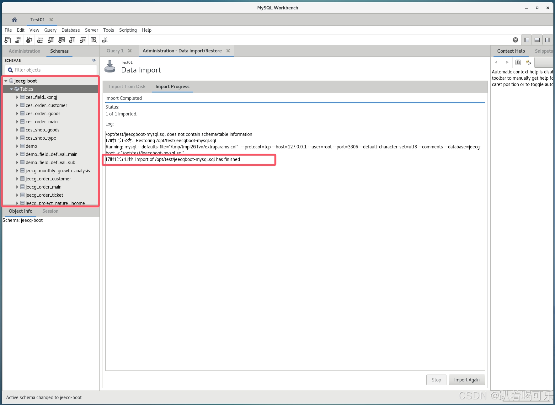Go forward in context help
The width and height of the screenshot is (555, 405).
click(507, 62)
